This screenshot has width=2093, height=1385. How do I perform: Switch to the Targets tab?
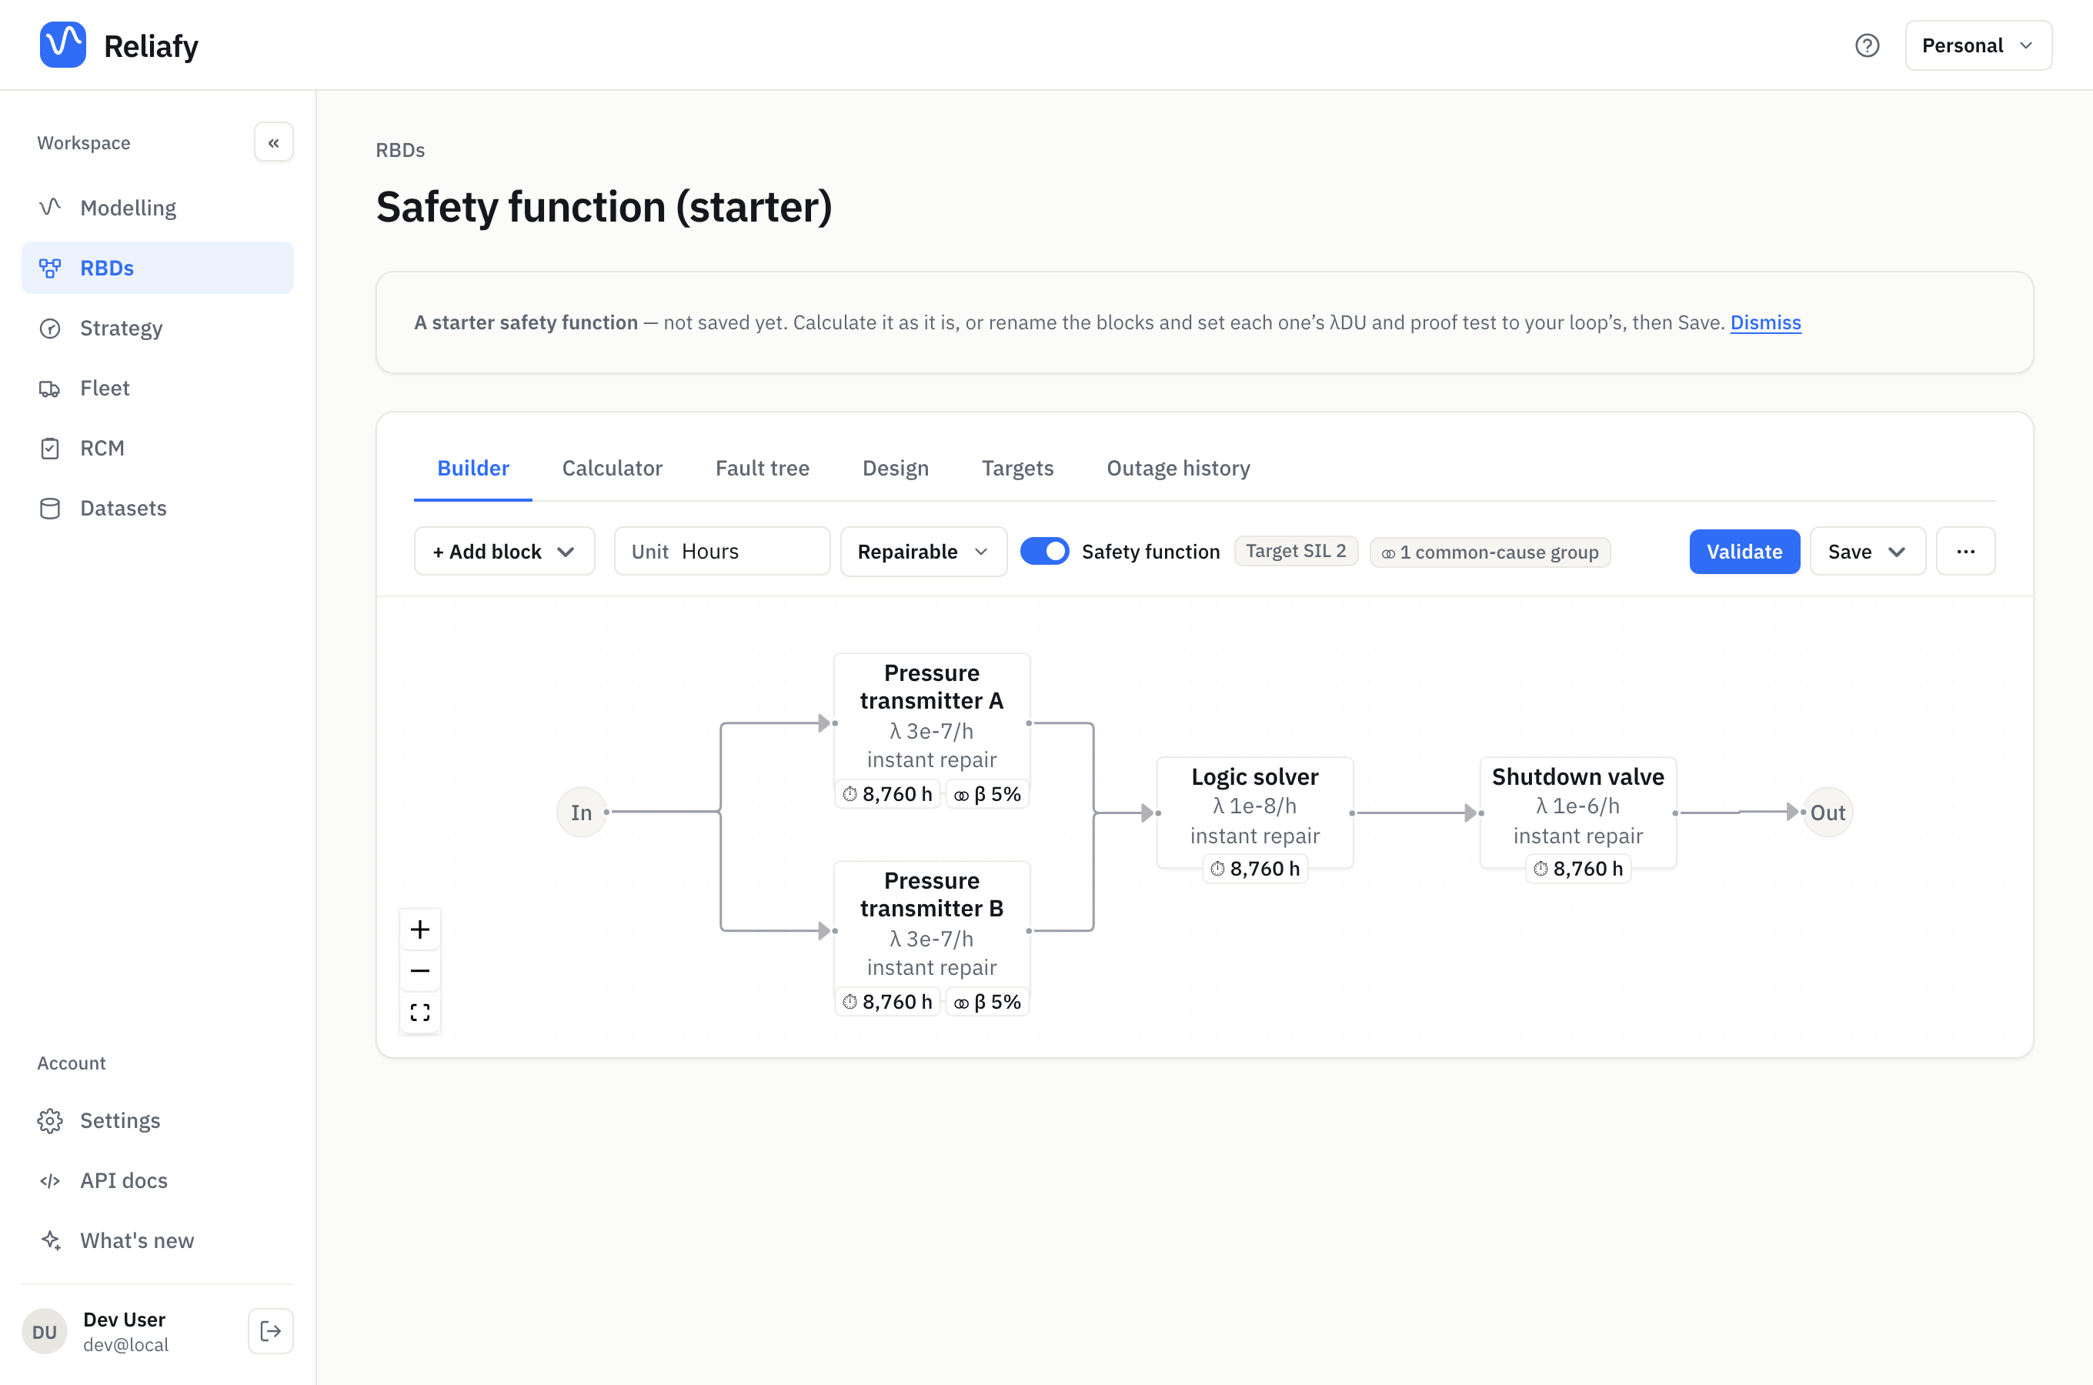(x=1017, y=468)
